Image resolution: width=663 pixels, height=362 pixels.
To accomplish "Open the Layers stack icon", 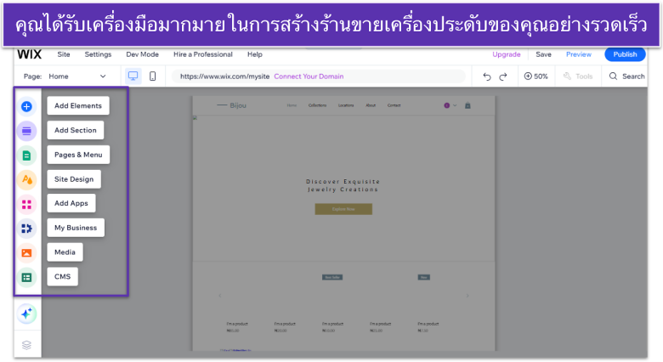I will click(26, 345).
